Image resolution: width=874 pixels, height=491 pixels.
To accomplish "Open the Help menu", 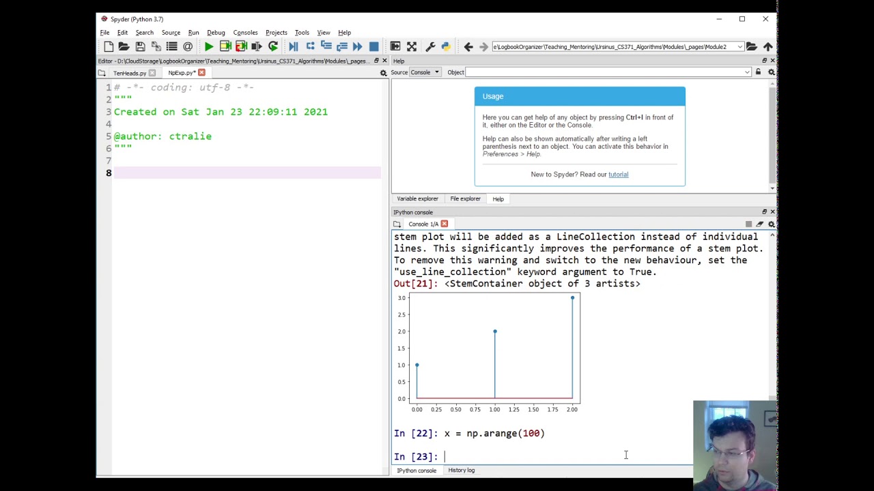I will 344,32.
